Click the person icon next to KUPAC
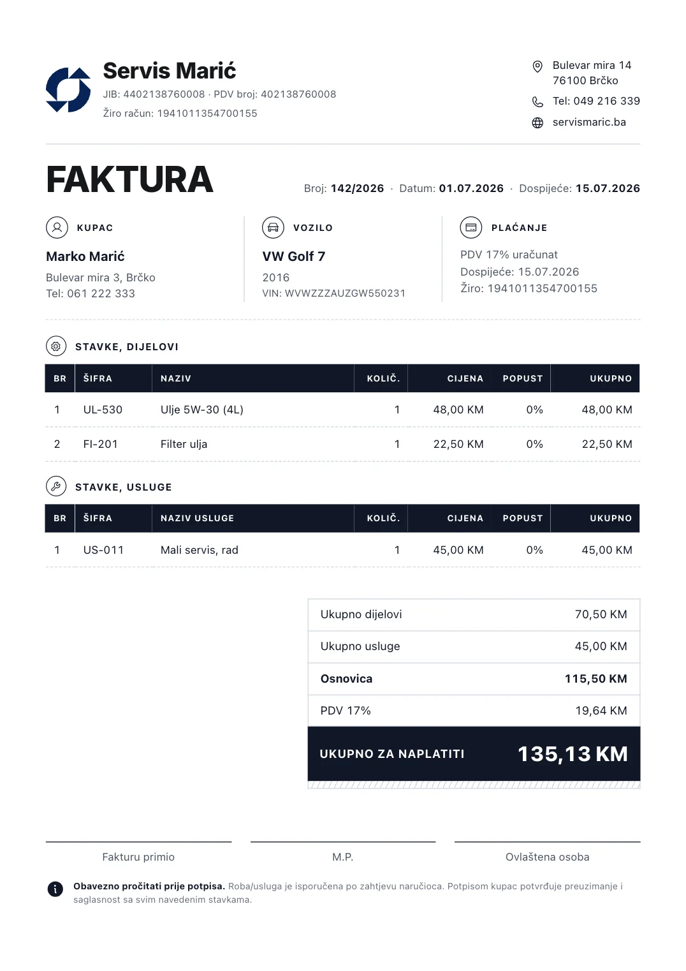 point(57,227)
